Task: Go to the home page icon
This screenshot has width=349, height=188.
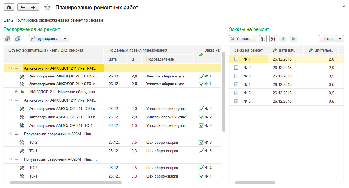Action: (9, 7)
